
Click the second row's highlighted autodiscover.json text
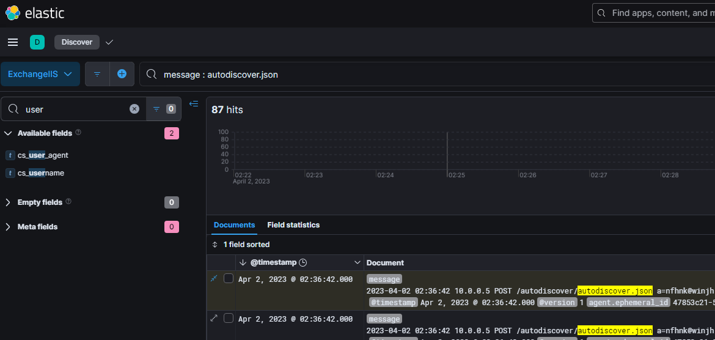615,330
